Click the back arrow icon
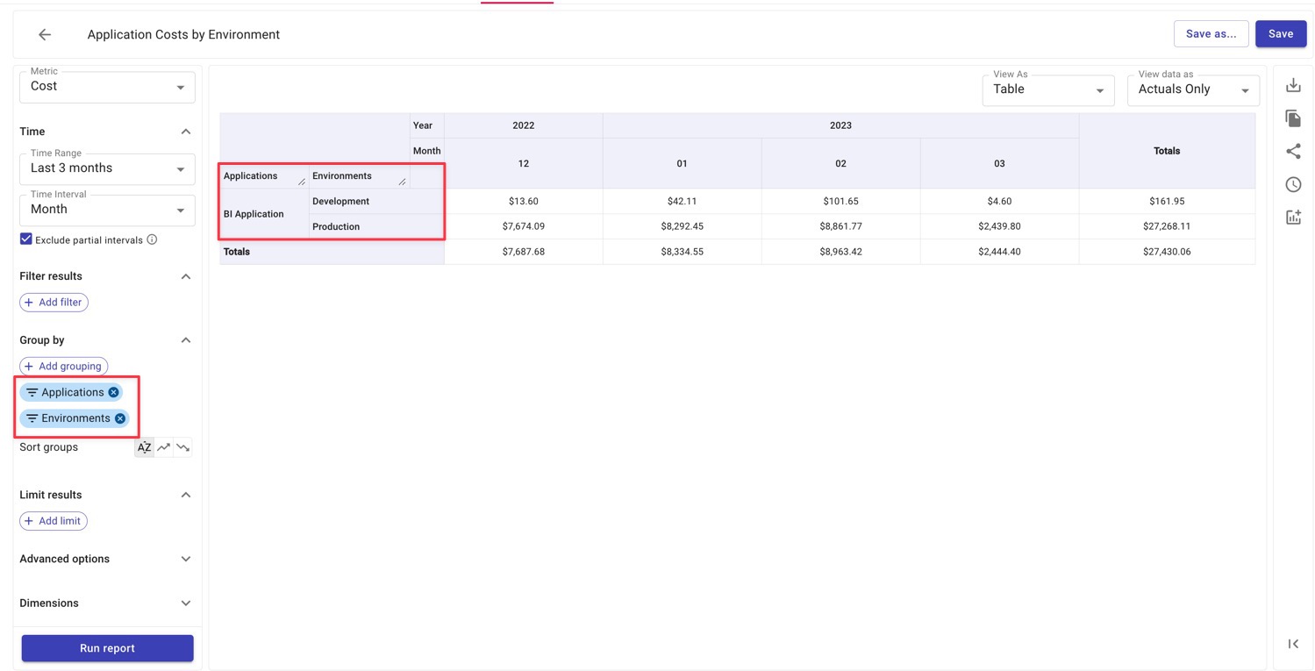 coord(45,34)
